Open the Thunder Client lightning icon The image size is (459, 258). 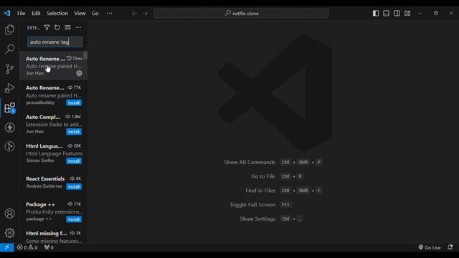point(9,128)
